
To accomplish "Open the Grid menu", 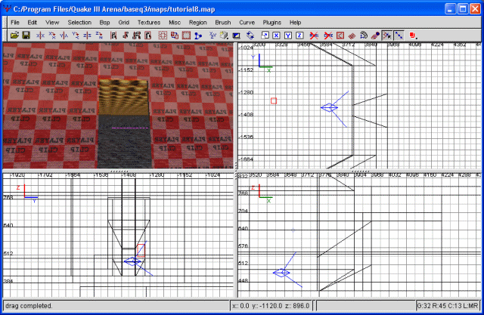I will [123, 23].
